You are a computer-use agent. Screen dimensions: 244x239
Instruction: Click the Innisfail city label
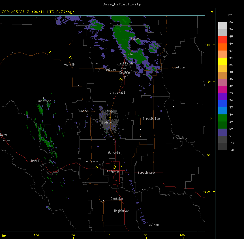(x=117, y=93)
